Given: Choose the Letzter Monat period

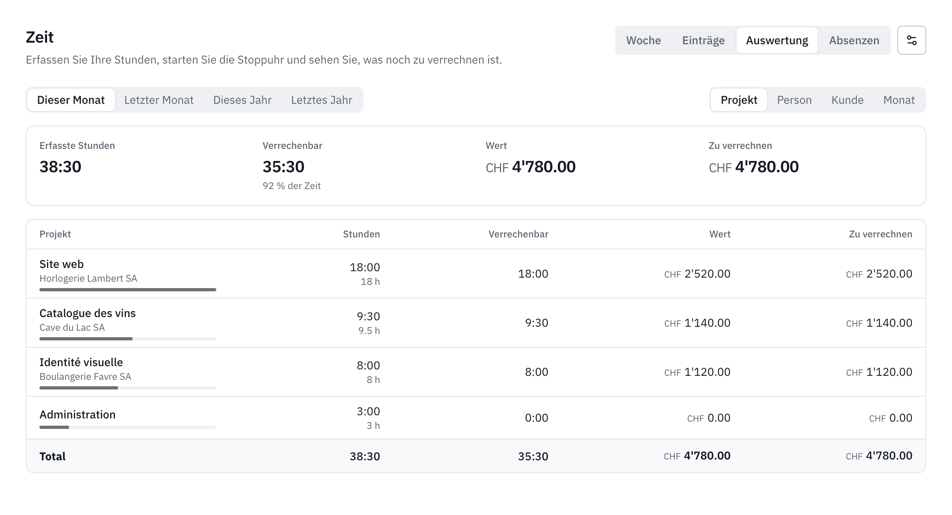Looking at the screenshot, I should pyautogui.click(x=159, y=100).
